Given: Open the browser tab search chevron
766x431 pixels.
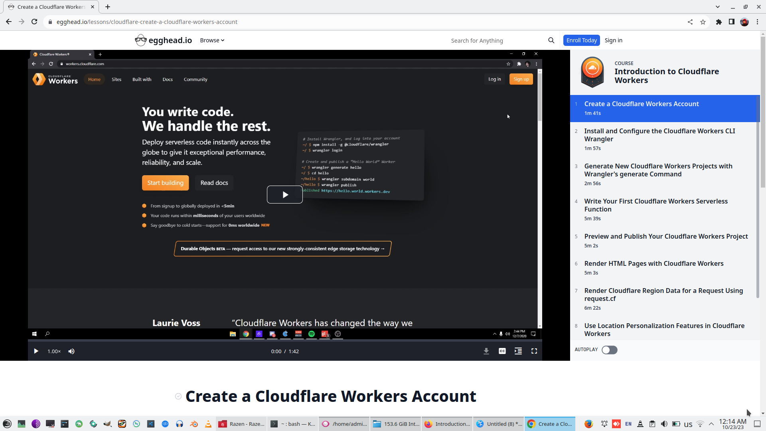Looking at the screenshot, I should (x=718, y=7).
